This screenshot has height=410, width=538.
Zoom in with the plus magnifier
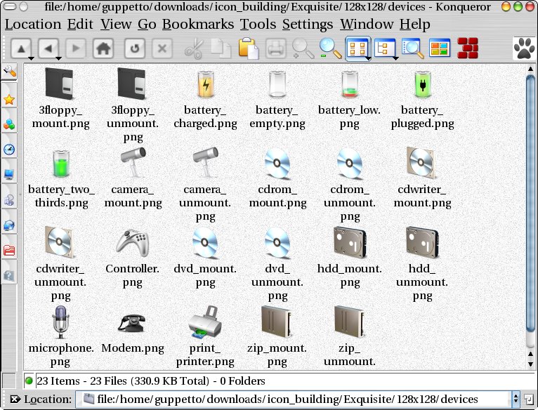pyautogui.click(x=303, y=48)
